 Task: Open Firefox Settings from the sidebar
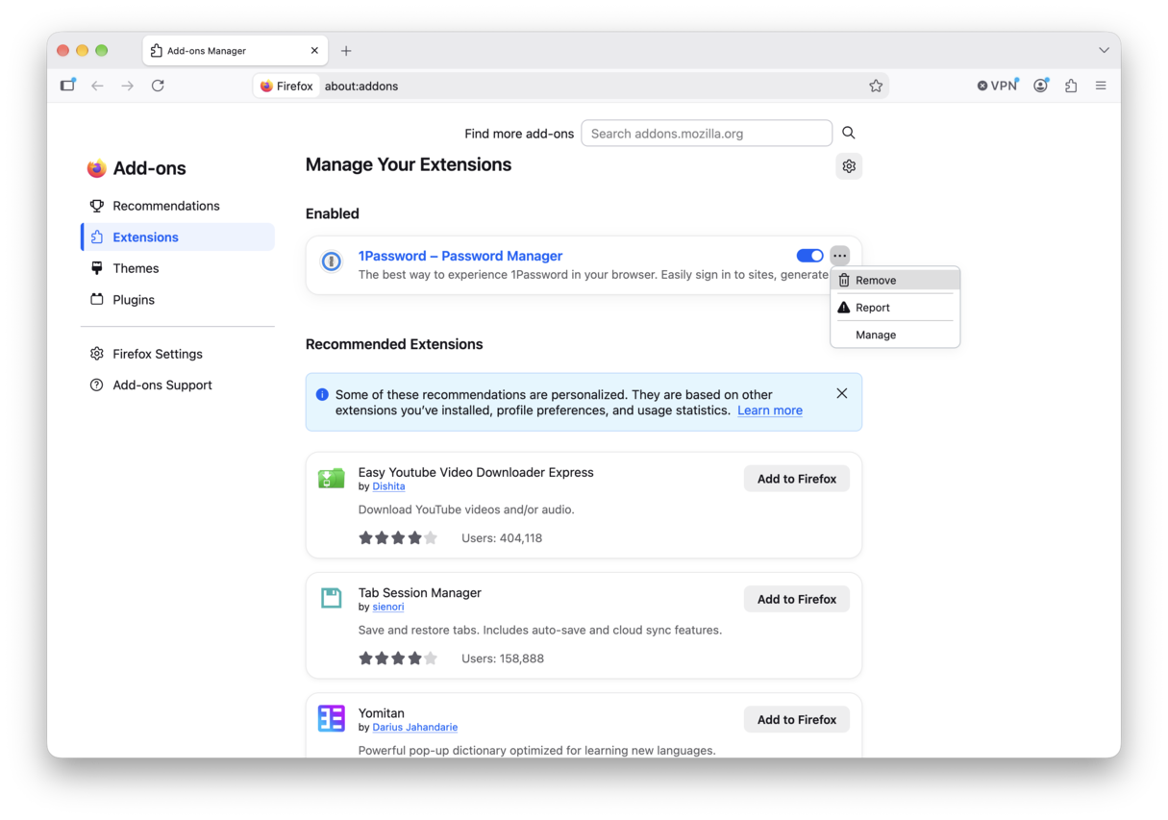pos(178,354)
